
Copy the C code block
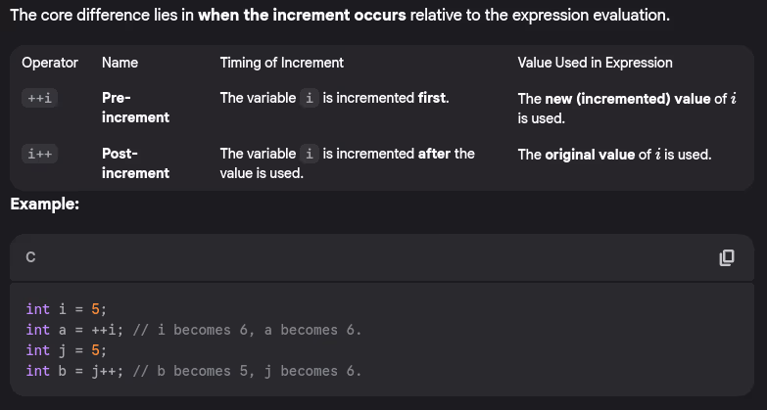point(726,257)
